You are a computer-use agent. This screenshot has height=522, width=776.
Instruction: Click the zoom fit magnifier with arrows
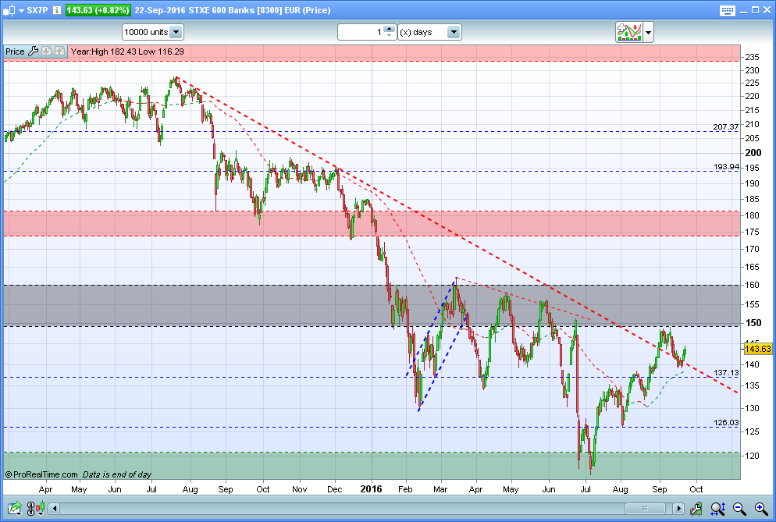coord(717,508)
